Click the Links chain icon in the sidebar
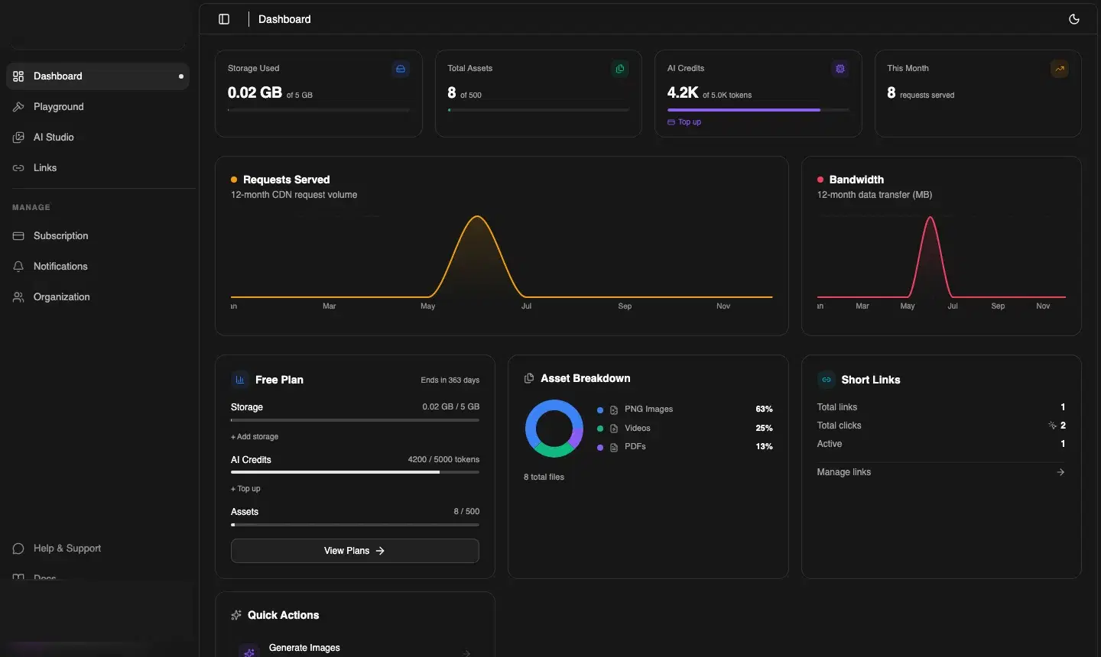Image resolution: width=1101 pixels, height=657 pixels. [18, 168]
